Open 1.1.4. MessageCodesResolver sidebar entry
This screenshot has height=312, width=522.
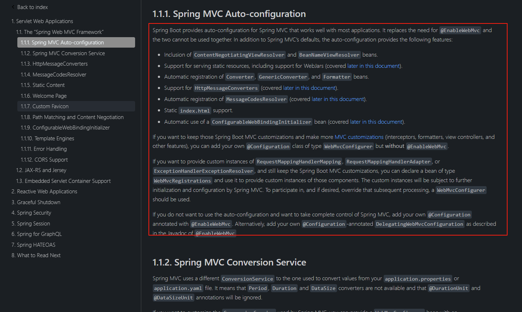pyautogui.click(x=53, y=75)
